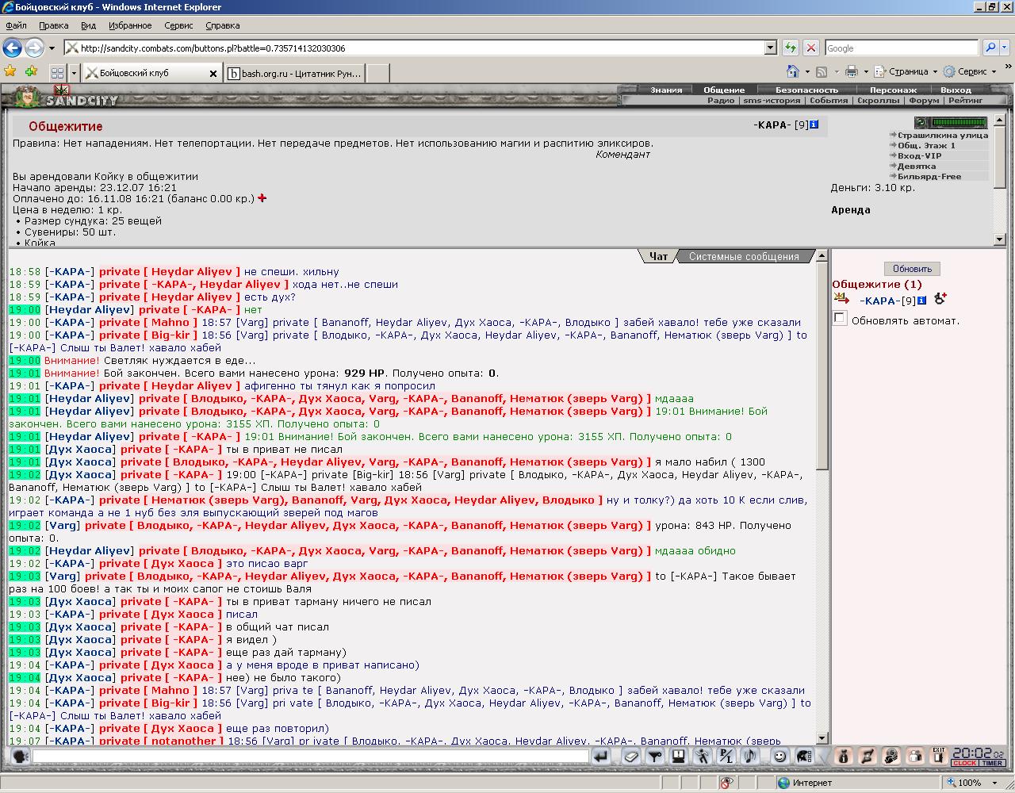Screen dimensions: 1015x793
Task: Click the 'Бильярд-Free' location link
Action: coord(929,177)
